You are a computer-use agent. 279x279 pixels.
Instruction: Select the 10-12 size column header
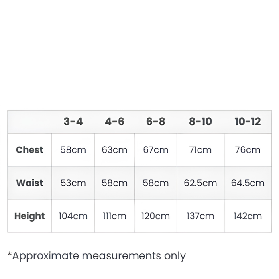click(248, 122)
